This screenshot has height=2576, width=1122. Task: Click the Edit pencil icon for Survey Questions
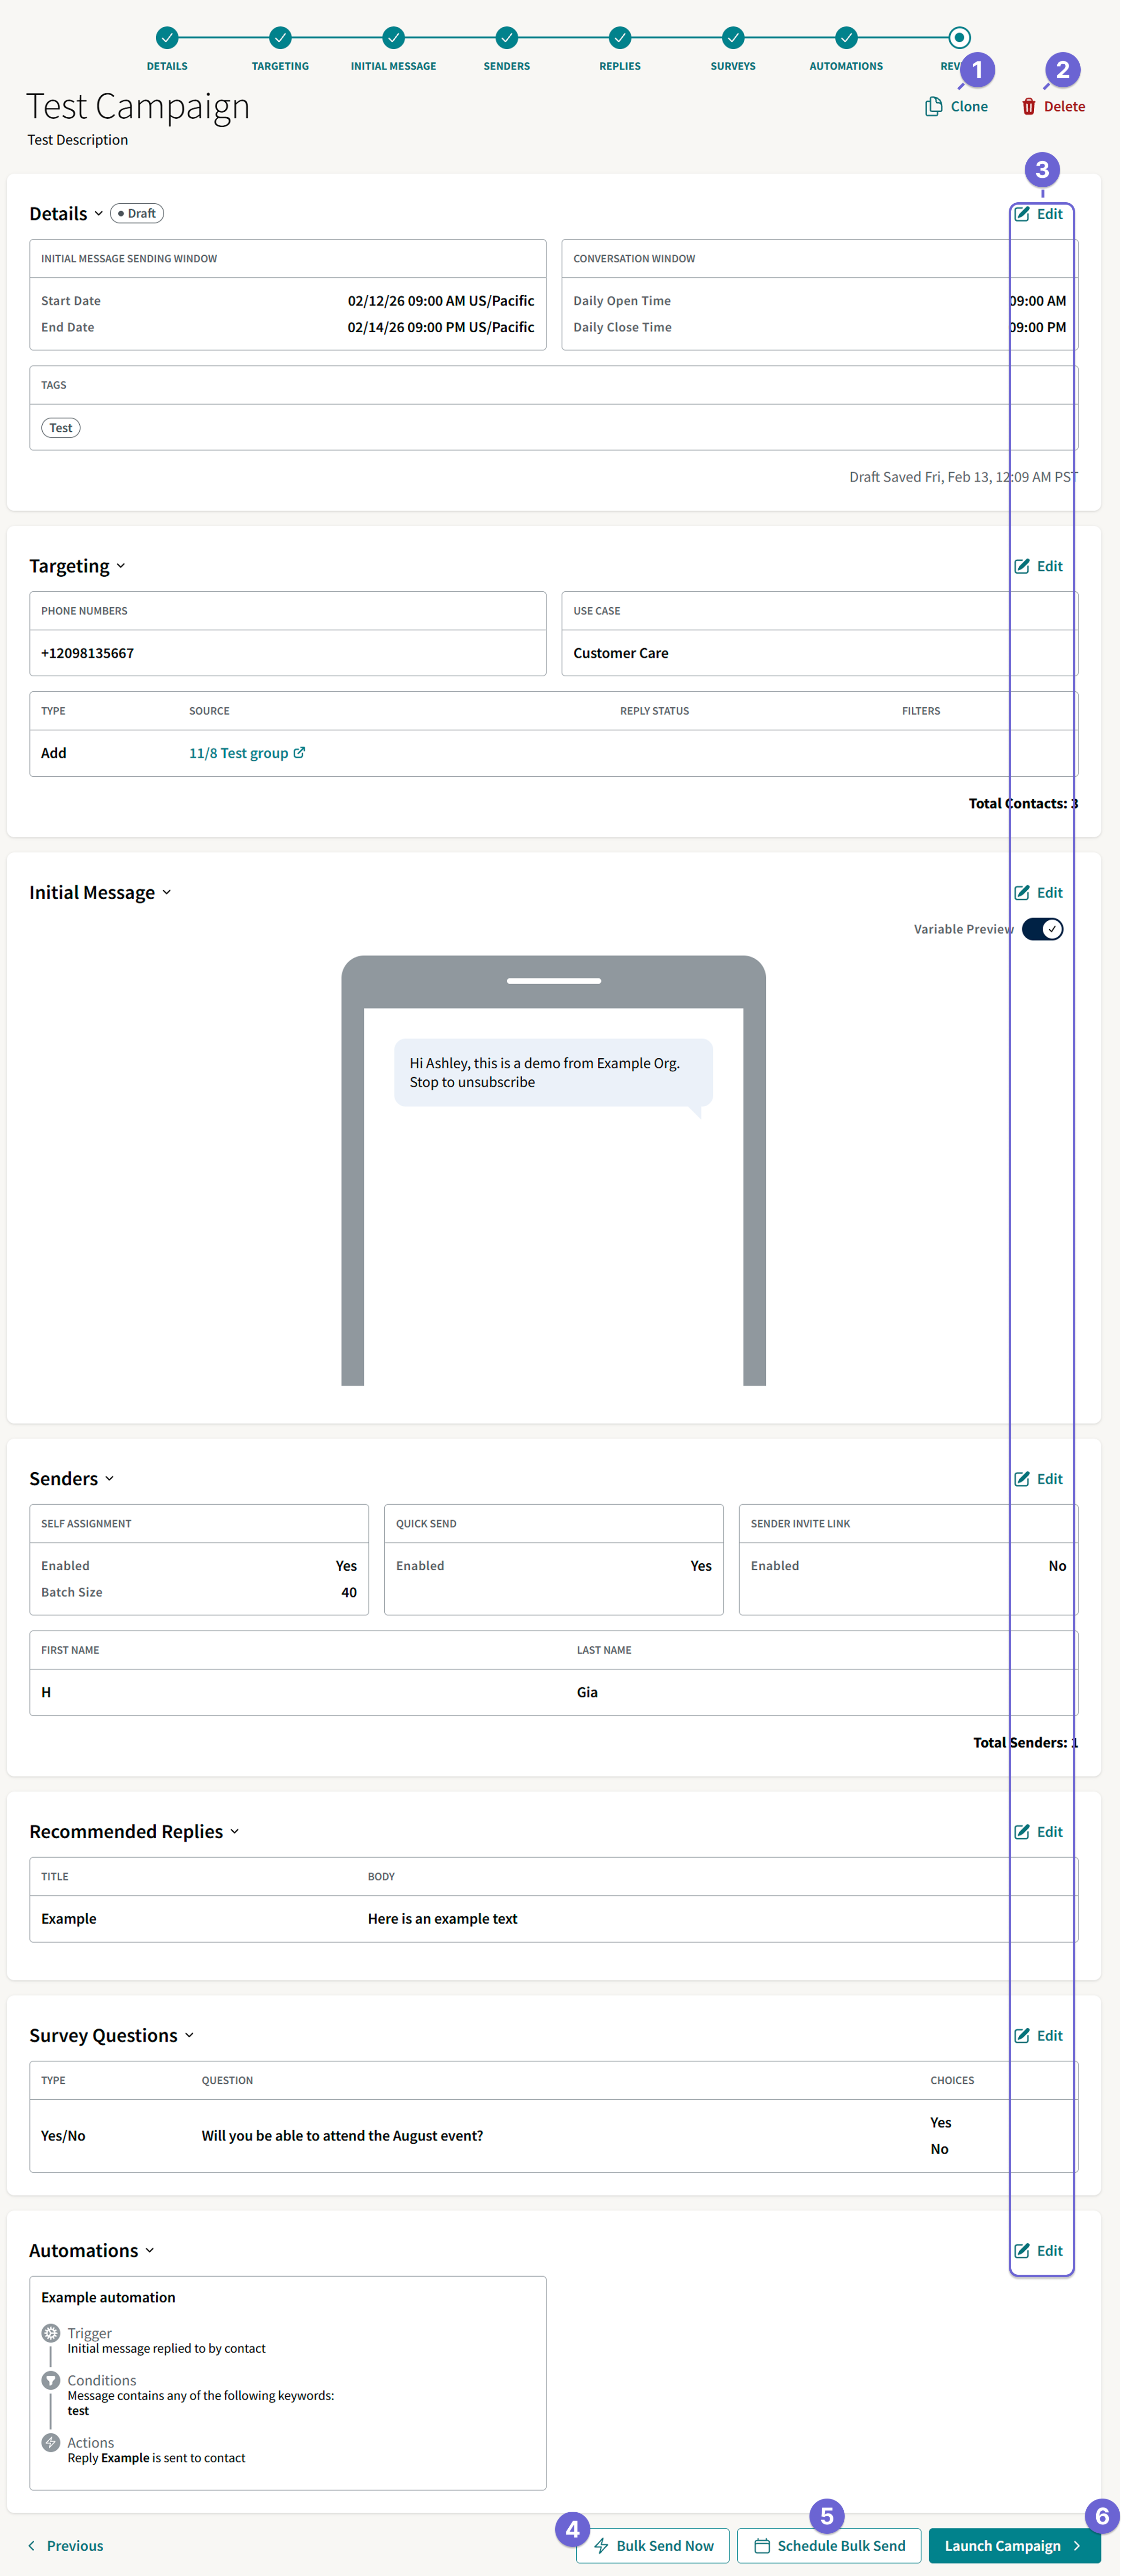[x=1022, y=2035]
